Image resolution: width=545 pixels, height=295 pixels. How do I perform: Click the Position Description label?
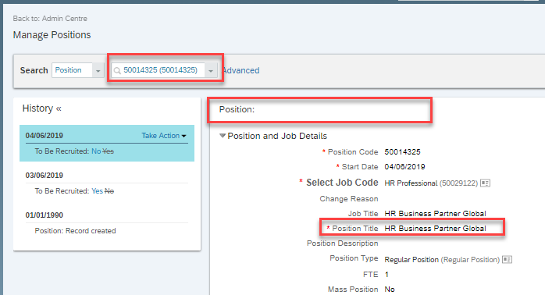coord(342,243)
